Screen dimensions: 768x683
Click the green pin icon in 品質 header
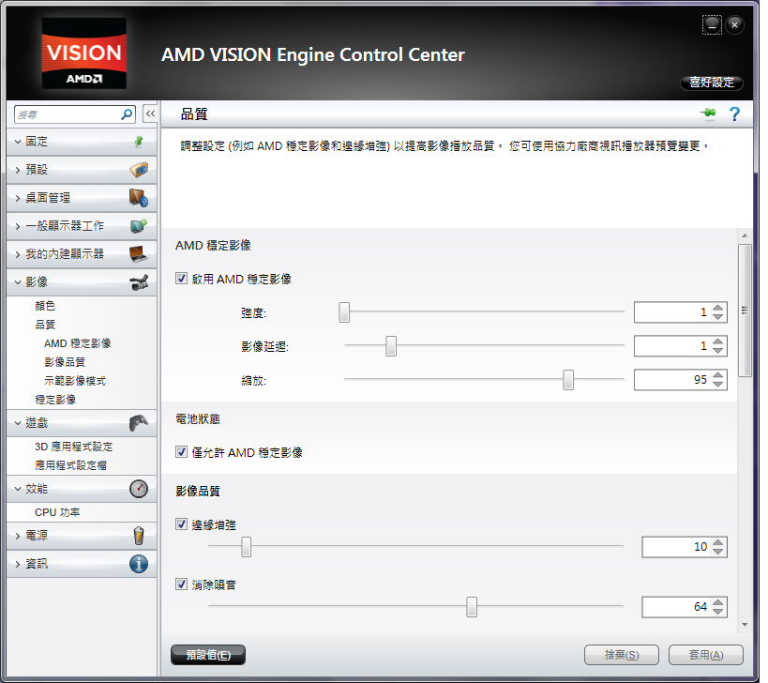pyautogui.click(x=707, y=113)
